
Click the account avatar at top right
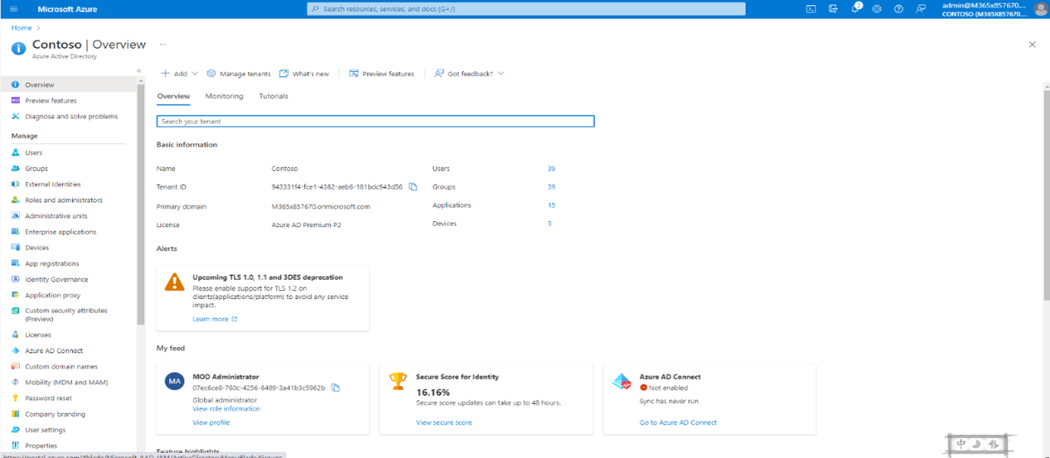(x=1040, y=9)
